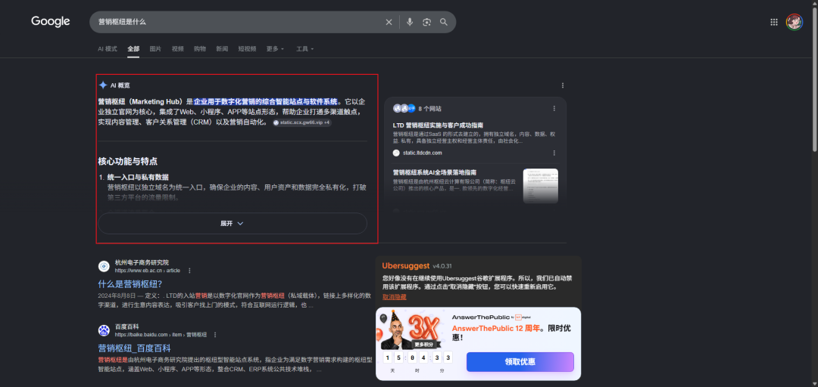Open the options menu beside 8 个网站
The image size is (818, 387).
click(x=554, y=108)
